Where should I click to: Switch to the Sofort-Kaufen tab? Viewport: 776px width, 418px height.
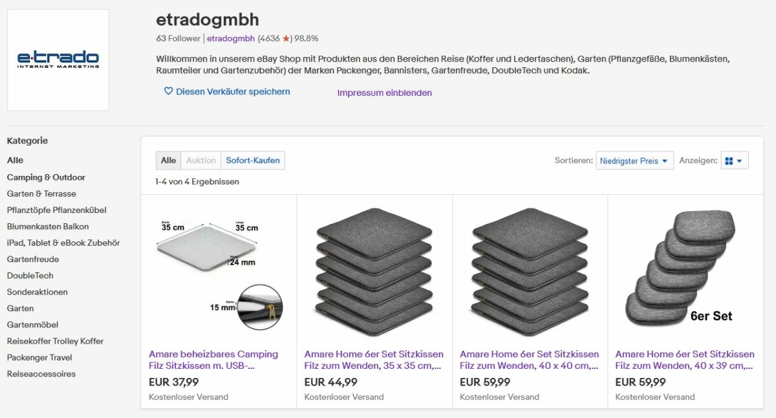pos(253,160)
